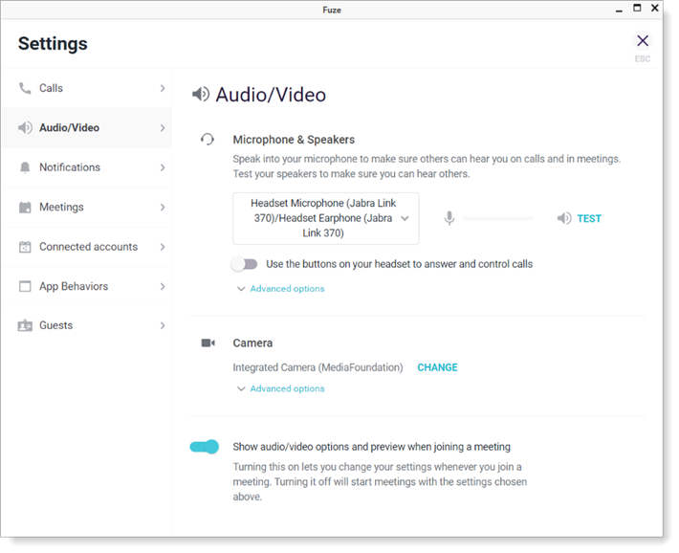Click the Meetings calendar icon in sidebar
This screenshot has height=553, width=679.
click(x=25, y=208)
